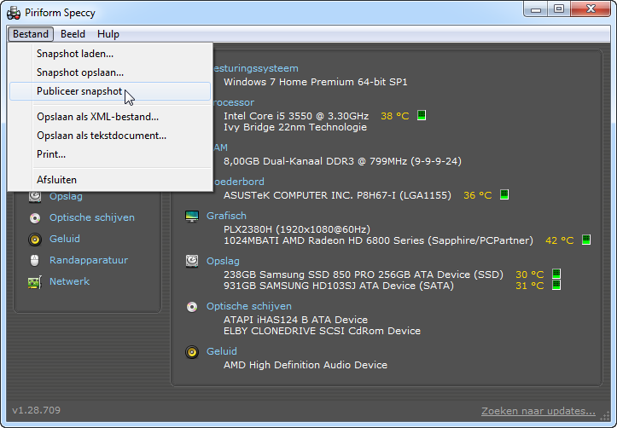Screen dimensions: 617x428
Task: Click the CPU 38 °C temperature indicator icon
Action: point(422,115)
